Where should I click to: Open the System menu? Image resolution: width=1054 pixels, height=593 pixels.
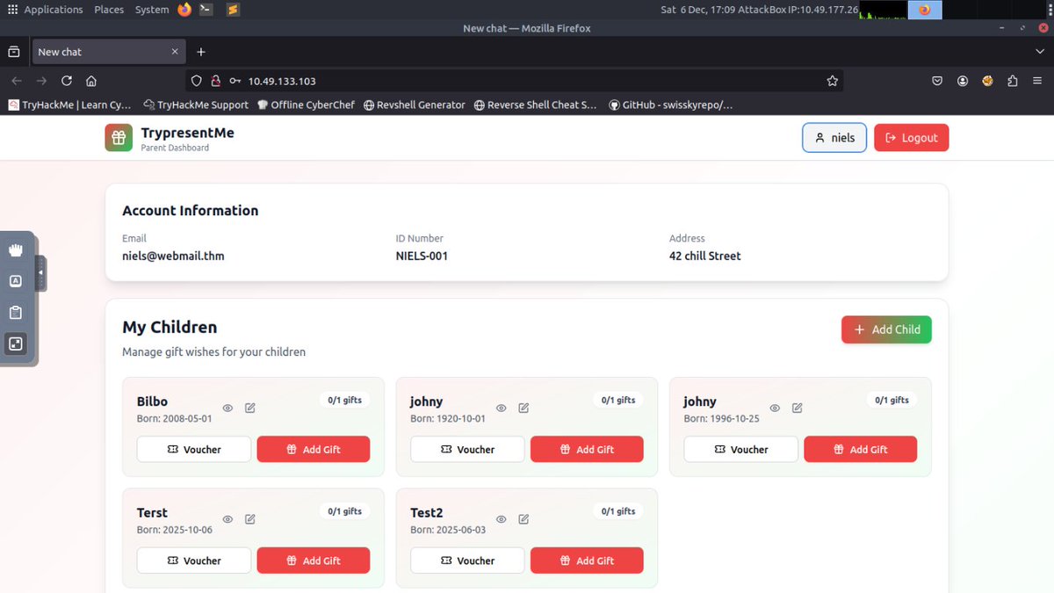[152, 10]
